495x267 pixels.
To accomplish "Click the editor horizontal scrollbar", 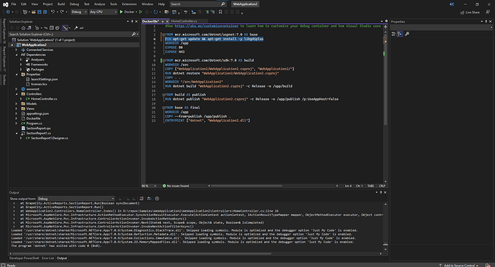I will (x=246, y=186).
